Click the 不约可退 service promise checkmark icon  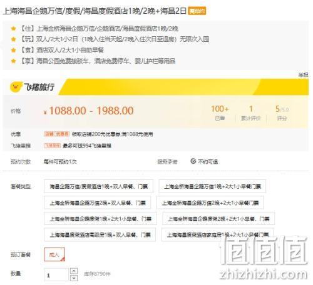click(193, 161)
